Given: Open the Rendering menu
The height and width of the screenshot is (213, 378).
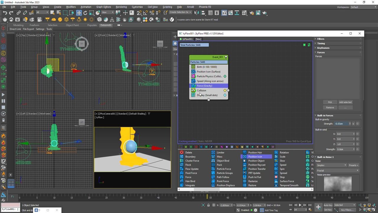Looking at the screenshot, I should coord(121,7).
